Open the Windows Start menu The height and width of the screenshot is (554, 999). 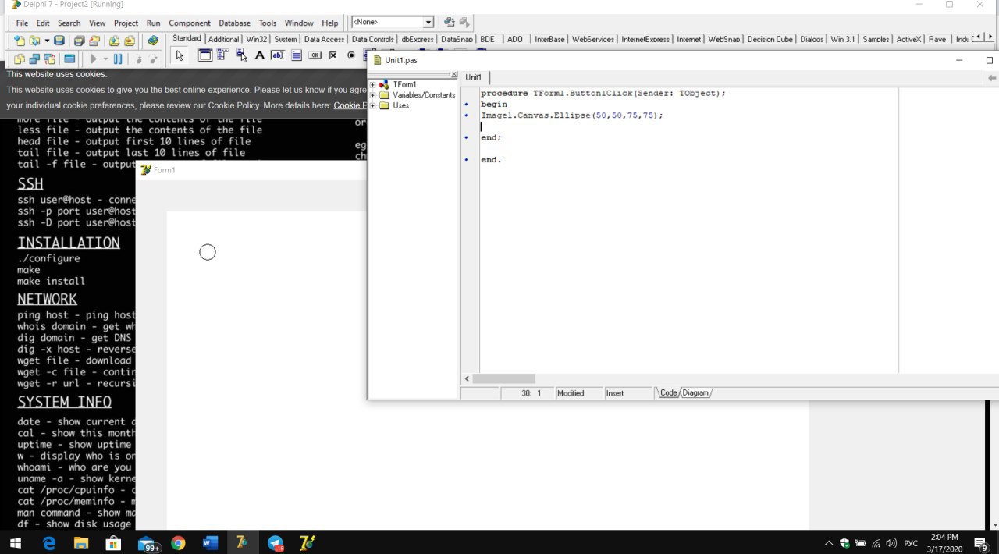[x=16, y=542]
